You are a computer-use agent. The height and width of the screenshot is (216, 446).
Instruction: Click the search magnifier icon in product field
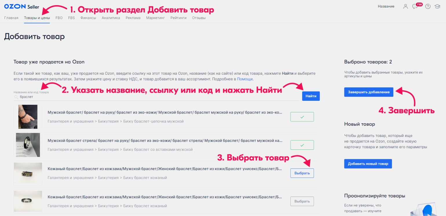(x=16, y=97)
